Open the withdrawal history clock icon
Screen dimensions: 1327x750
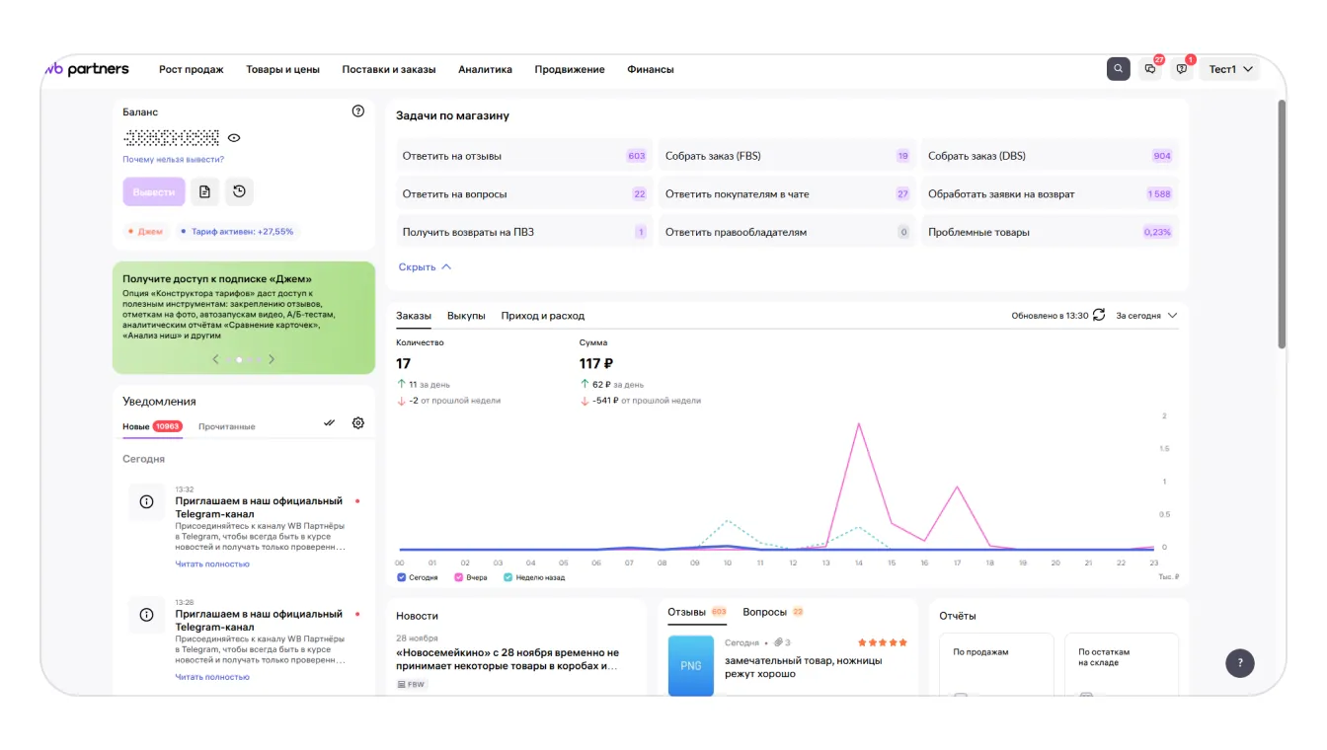click(239, 191)
